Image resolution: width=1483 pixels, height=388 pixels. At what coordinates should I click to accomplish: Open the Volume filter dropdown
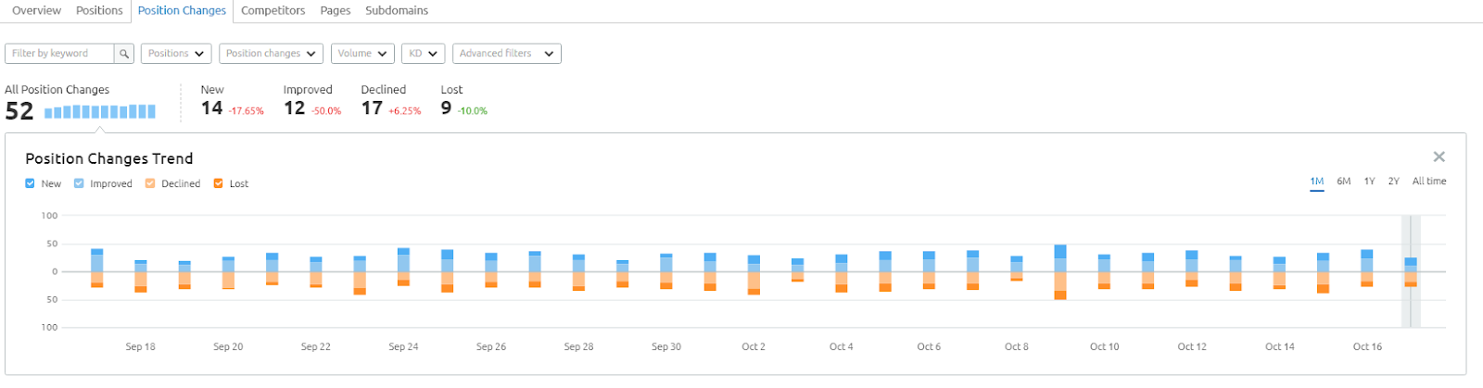(x=362, y=54)
